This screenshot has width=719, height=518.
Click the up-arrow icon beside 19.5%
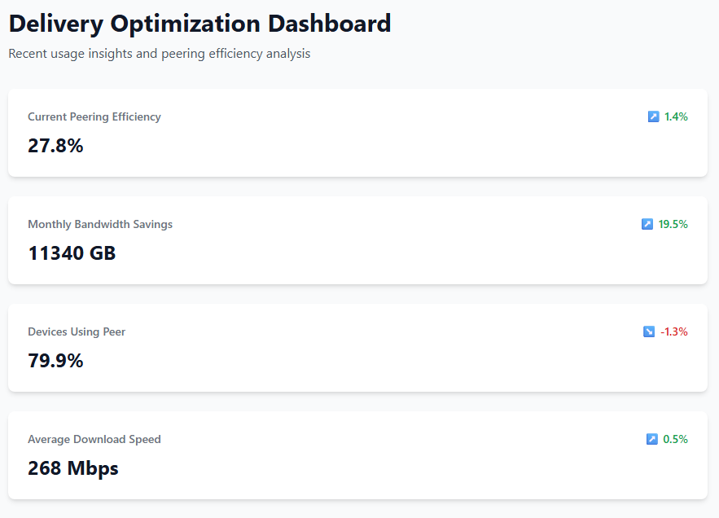click(x=647, y=224)
